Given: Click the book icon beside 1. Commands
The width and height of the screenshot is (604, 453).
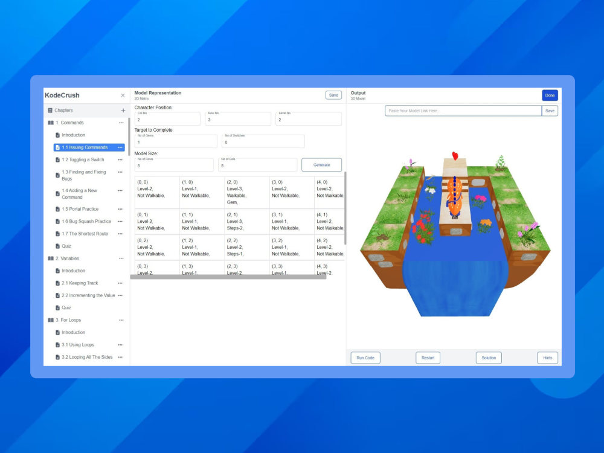Looking at the screenshot, I should (x=51, y=123).
